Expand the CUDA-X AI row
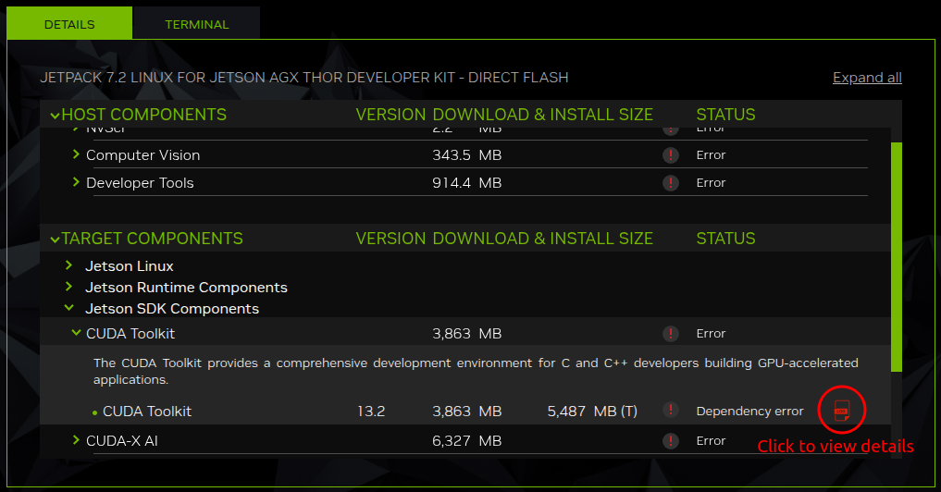The width and height of the screenshot is (941, 492). click(76, 440)
